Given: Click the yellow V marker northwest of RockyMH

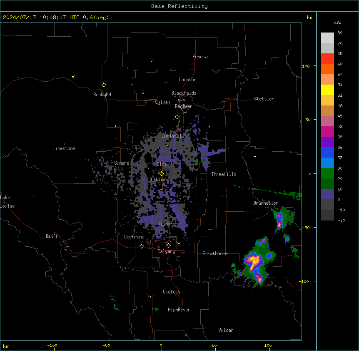Looking at the screenshot, I should pyautogui.click(x=73, y=77).
